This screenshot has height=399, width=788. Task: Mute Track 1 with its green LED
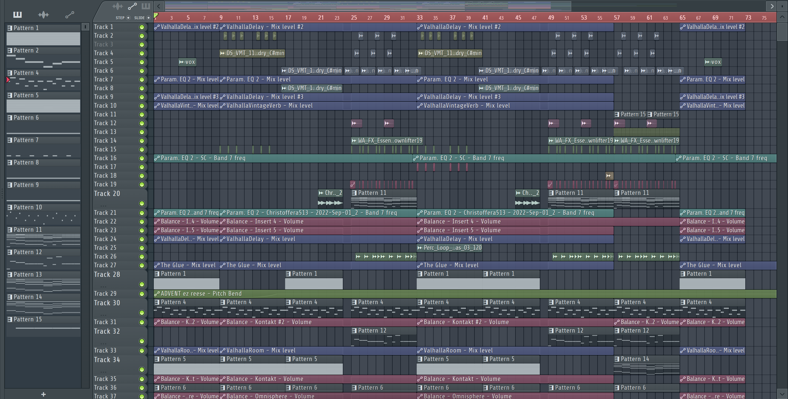point(142,27)
